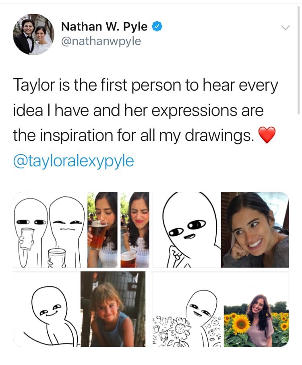
Task: Open the Nathan W. Pyle display name
Action: coord(104,27)
